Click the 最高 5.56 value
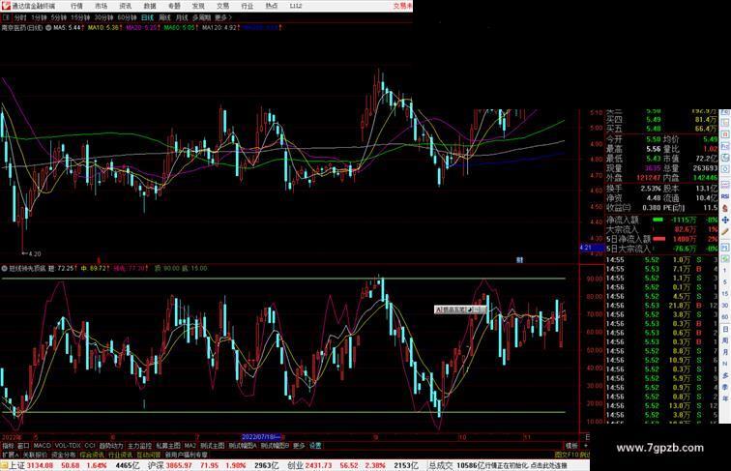The height and width of the screenshot is (471, 731). [653, 149]
